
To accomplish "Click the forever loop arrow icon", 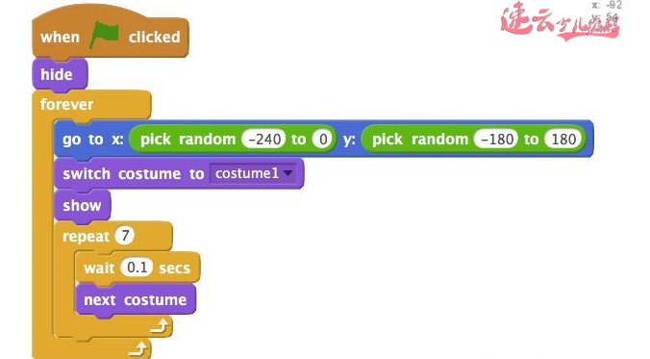I will click(x=137, y=348).
